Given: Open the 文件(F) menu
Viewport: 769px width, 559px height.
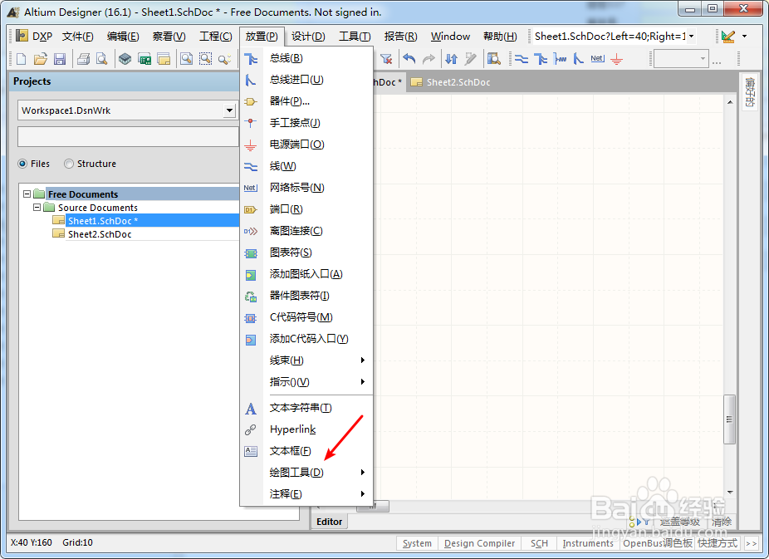Looking at the screenshot, I should tap(77, 37).
